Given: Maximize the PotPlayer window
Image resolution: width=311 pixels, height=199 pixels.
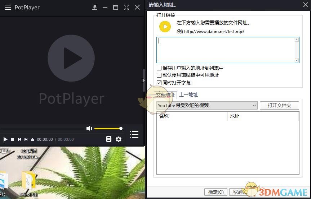Looking at the screenshot, I should pos(116,7).
